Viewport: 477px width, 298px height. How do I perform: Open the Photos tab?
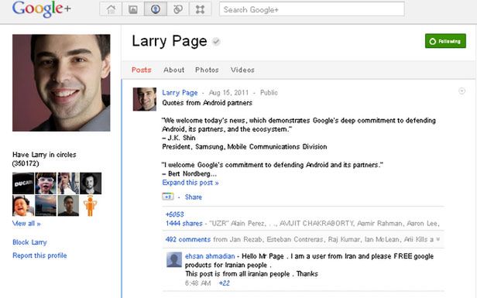click(x=207, y=70)
